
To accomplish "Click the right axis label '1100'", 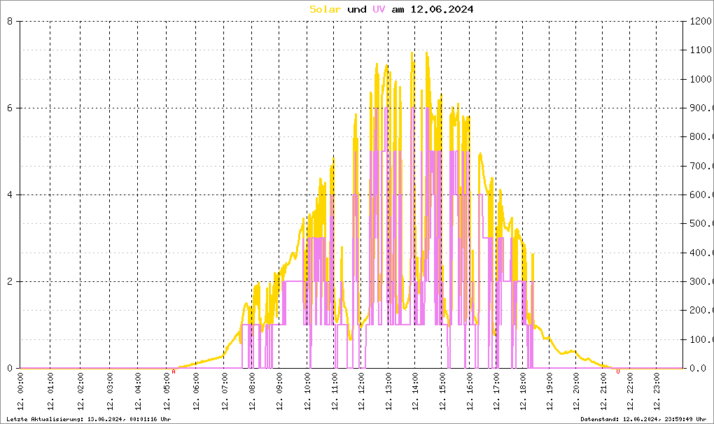I will 700,50.
